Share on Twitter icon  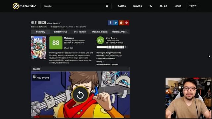click(x=116, y=23)
